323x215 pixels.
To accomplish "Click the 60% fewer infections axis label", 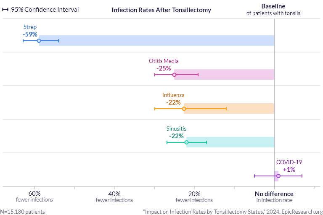I will [x=34, y=197].
